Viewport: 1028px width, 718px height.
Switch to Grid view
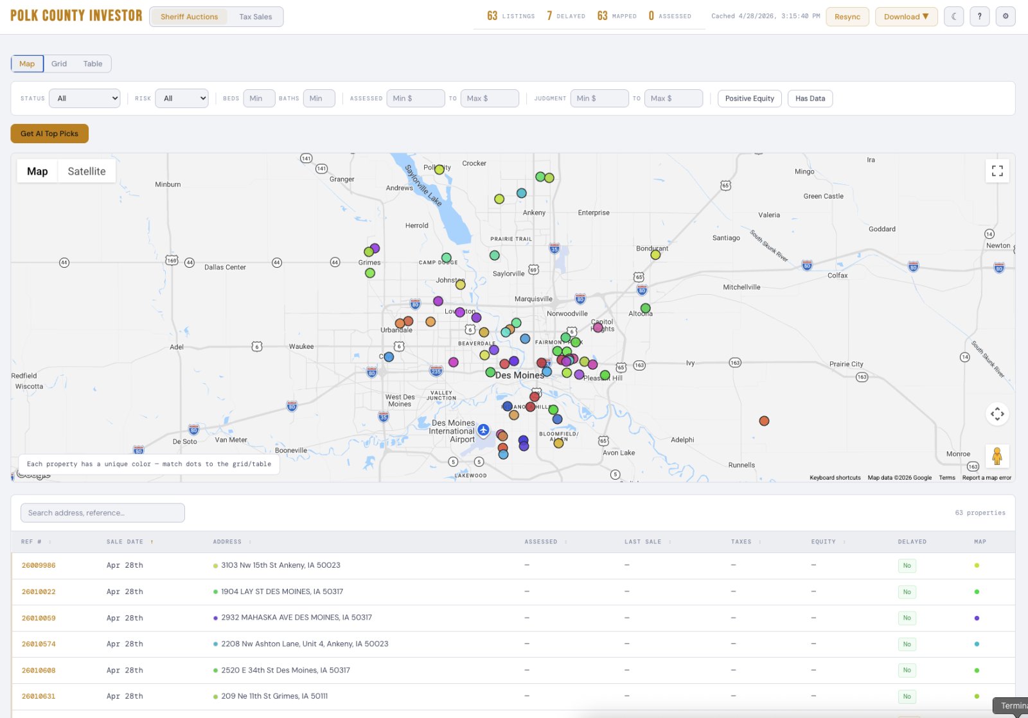click(59, 64)
